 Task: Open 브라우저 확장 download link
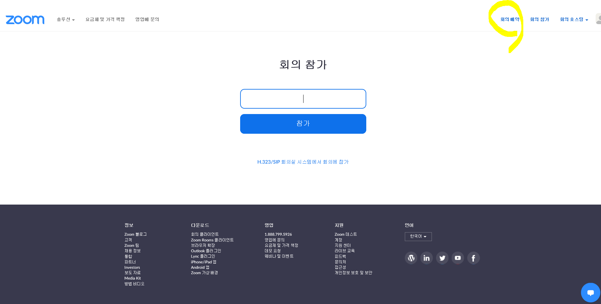[x=203, y=245]
